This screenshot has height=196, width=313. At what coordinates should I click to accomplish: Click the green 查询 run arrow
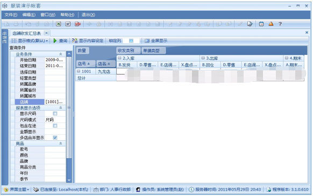pos(55,41)
